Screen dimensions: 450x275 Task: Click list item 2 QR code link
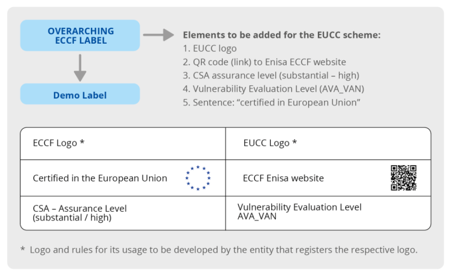(x=264, y=62)
